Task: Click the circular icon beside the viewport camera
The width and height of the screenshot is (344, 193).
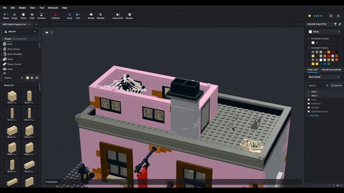Action: 52,32
